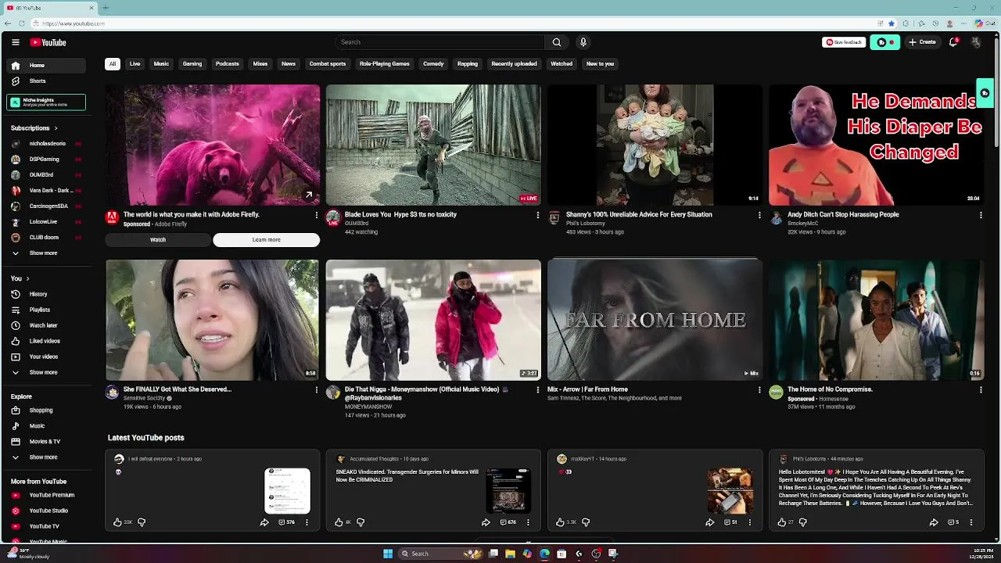
Task: Open the notifications bell
Action: [x=953, y=42]
